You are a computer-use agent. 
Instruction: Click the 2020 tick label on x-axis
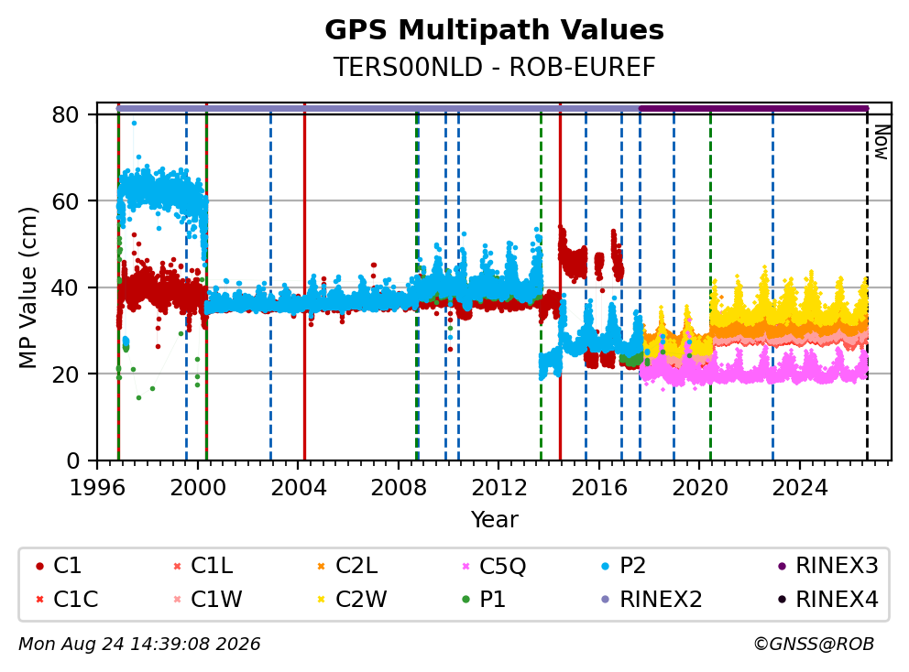pos(700,488)
